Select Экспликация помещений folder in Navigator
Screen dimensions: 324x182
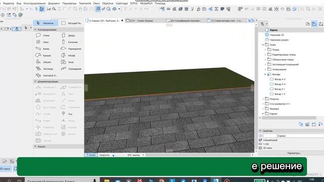point(286,64)
